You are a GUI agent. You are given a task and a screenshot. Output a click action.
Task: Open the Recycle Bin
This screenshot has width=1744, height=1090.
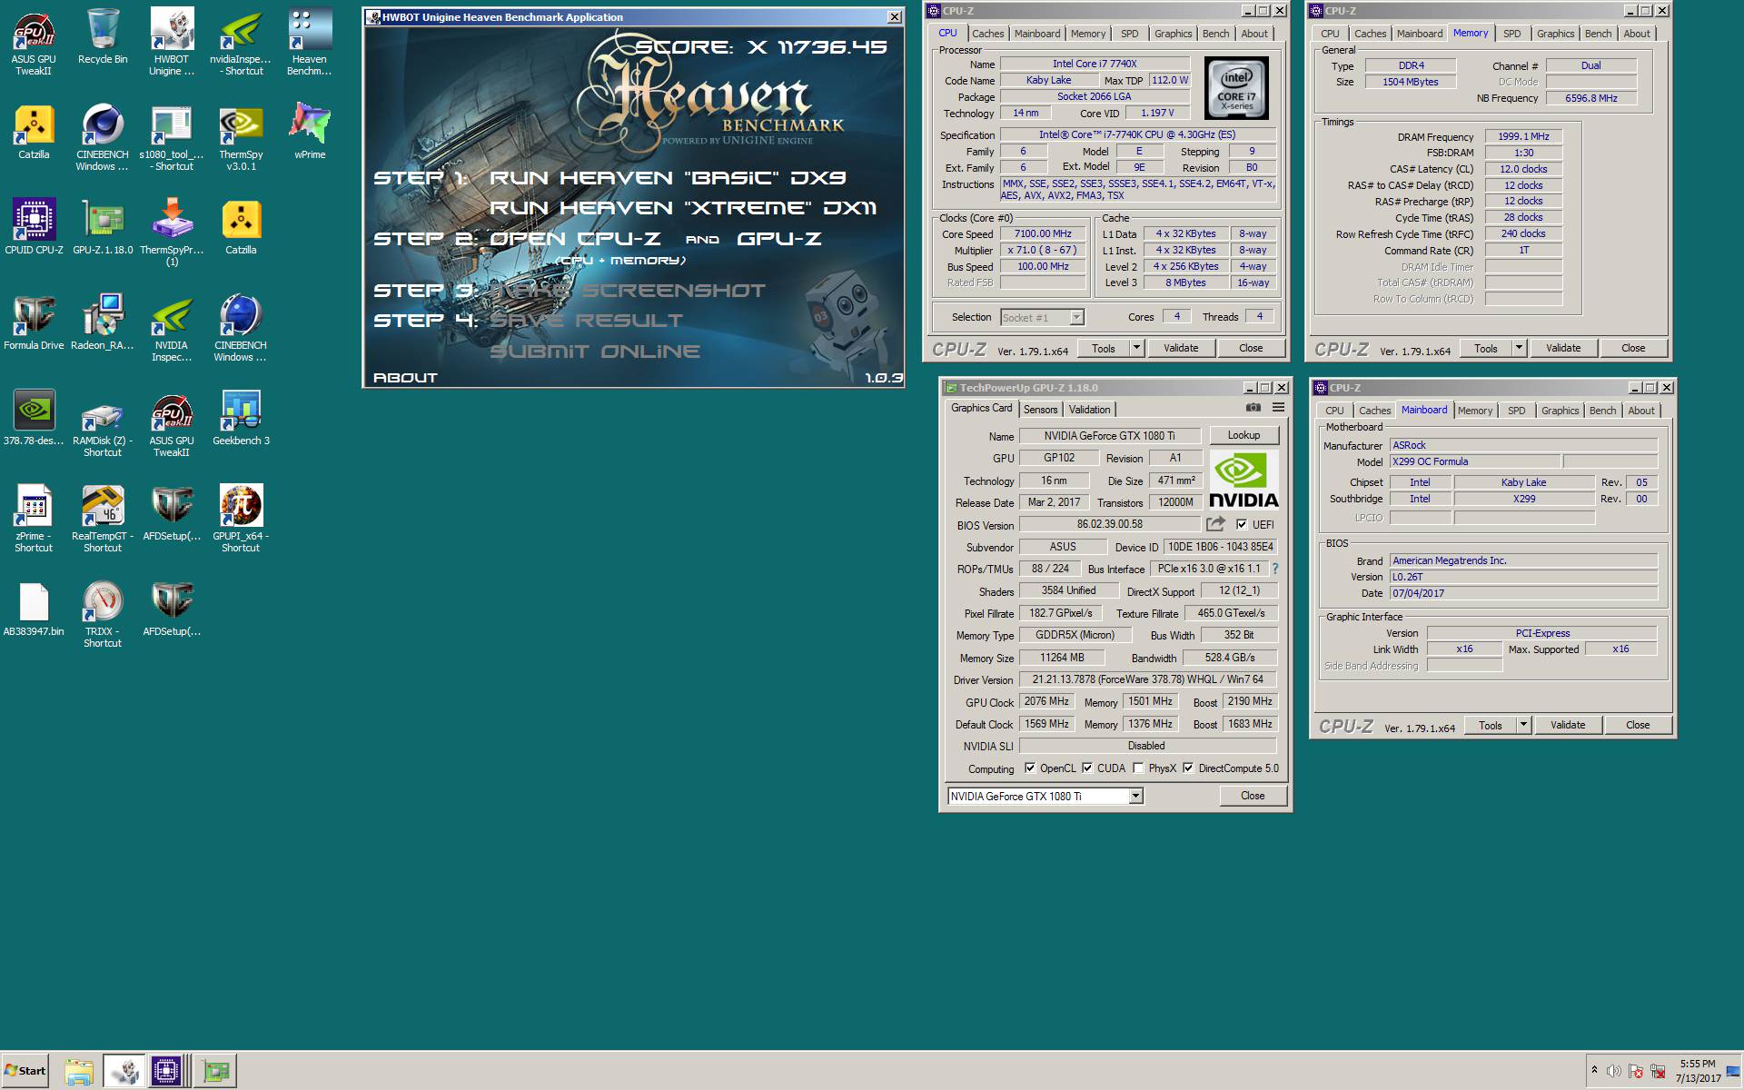click(103, 36)
